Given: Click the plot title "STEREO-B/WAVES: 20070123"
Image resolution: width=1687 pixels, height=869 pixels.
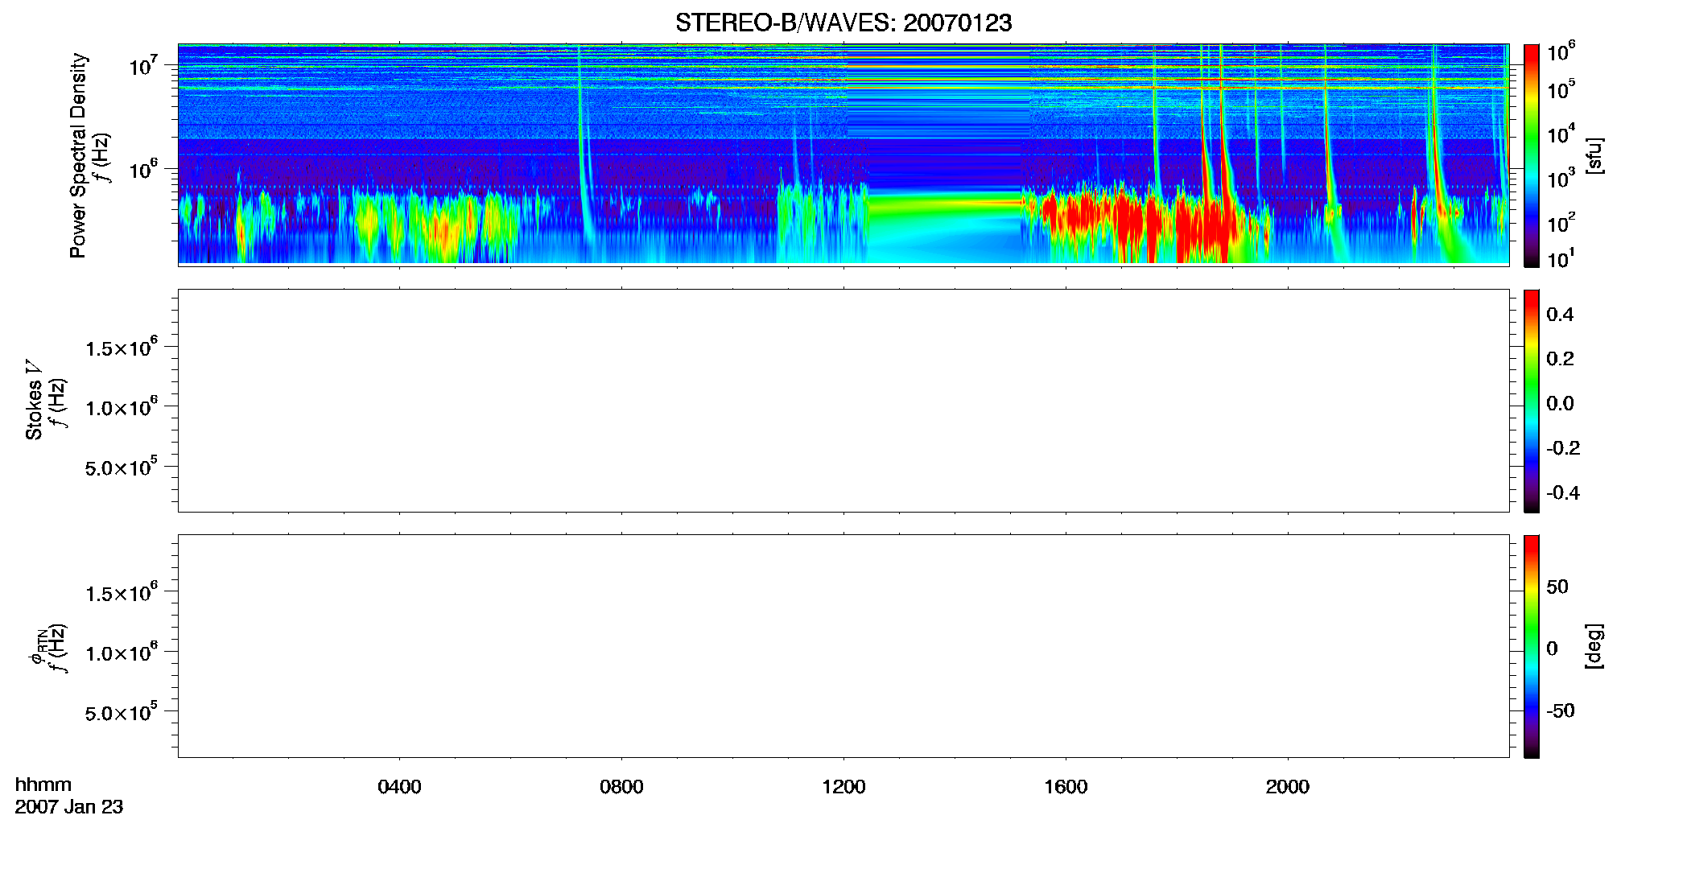Looking at the screenshot, I should [x=843, y=23].
